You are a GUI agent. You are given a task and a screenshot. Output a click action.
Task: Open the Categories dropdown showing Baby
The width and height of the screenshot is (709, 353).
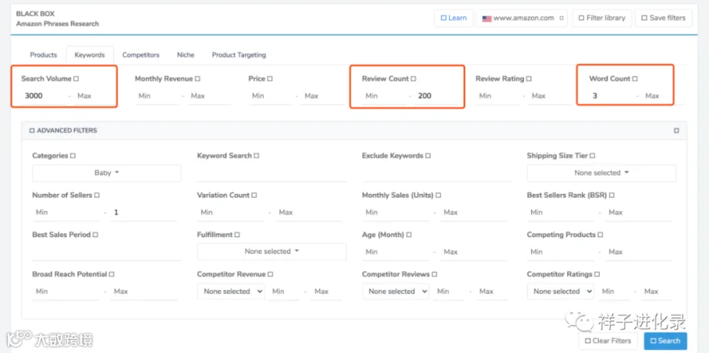point(106,173)
